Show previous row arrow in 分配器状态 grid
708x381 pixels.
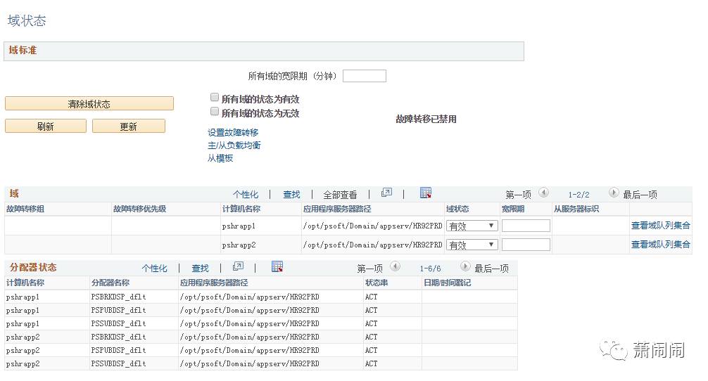(395, 266)
